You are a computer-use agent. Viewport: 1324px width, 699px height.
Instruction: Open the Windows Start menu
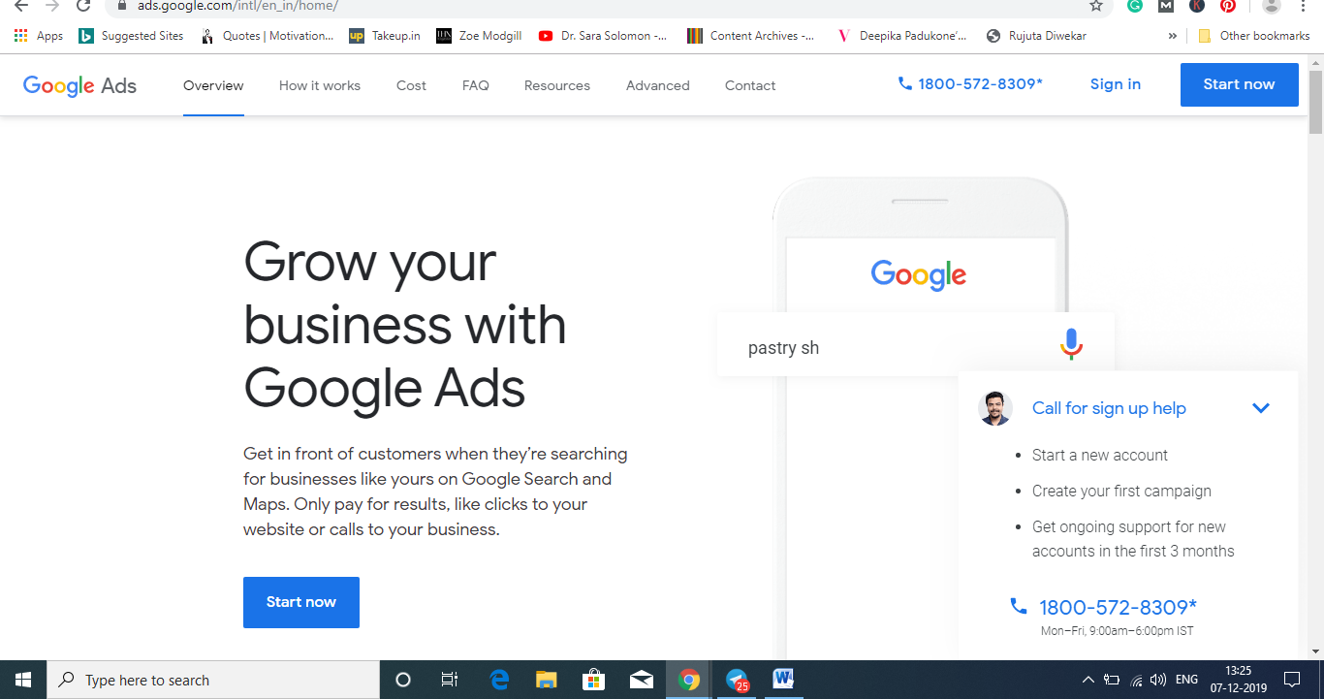(x=22, y=680)
